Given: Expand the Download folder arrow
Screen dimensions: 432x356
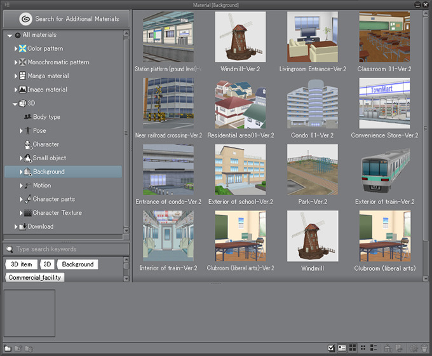Looking at the screenshot, I should coord(15,227).
